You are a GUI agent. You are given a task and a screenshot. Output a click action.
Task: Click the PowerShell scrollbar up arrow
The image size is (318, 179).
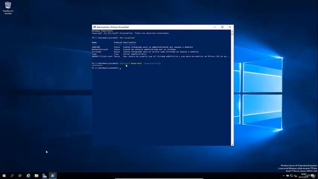pos(232,31)
